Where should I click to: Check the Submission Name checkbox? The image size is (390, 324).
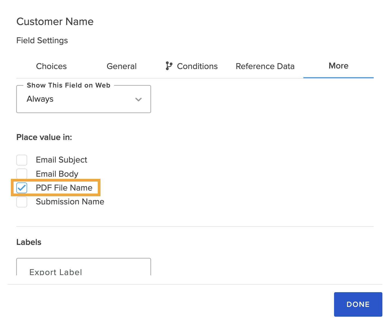[x=22, y=202]
